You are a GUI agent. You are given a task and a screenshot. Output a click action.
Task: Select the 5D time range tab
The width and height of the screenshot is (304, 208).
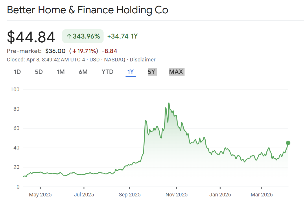39,72
